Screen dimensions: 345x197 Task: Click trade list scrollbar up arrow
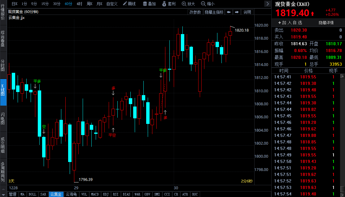coord(343,76)
